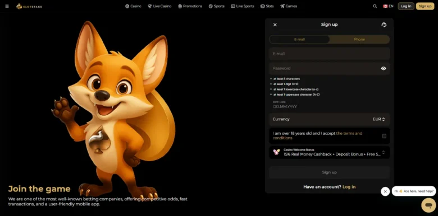The width and height of the screenshot is (438, 216).
Task: Check the over 18 terms checkbox
Action: coord(384,136)
